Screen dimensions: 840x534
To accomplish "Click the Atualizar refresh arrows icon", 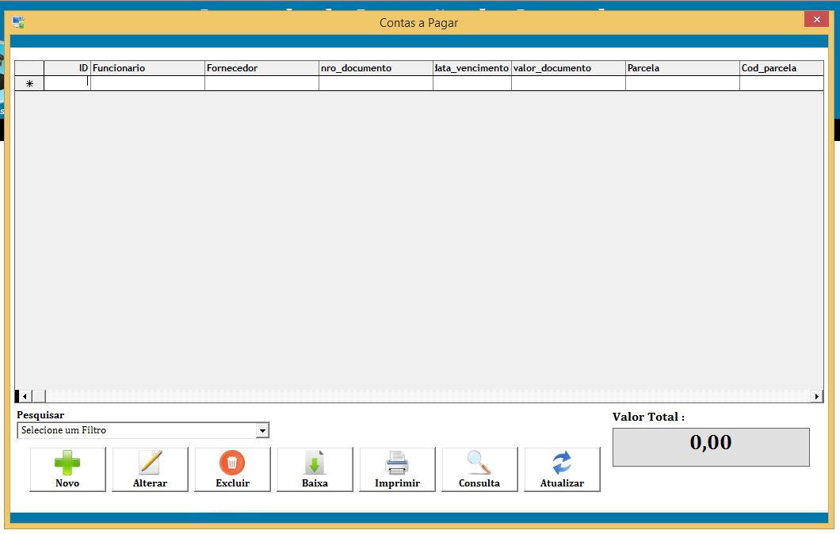I will point(562,463).
